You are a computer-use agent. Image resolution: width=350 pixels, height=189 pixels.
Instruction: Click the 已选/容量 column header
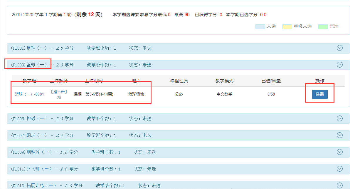click(271, 81)
